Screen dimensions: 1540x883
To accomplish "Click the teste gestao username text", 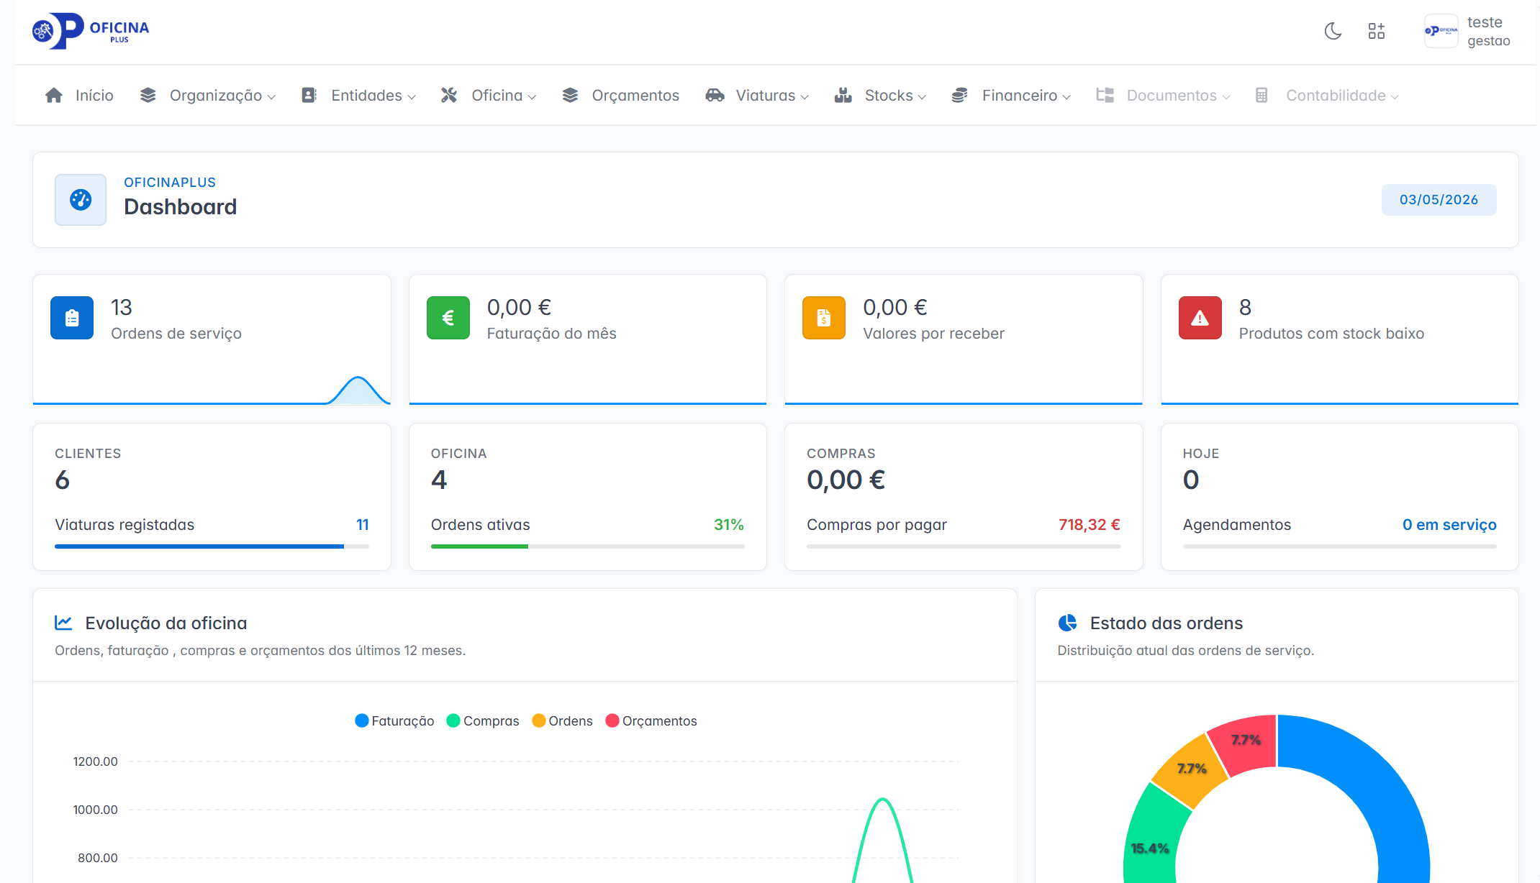I will point(1488,32).
